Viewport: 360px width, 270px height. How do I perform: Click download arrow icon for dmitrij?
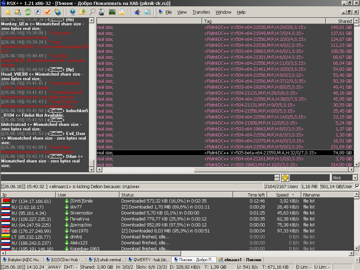click(66, 237)
